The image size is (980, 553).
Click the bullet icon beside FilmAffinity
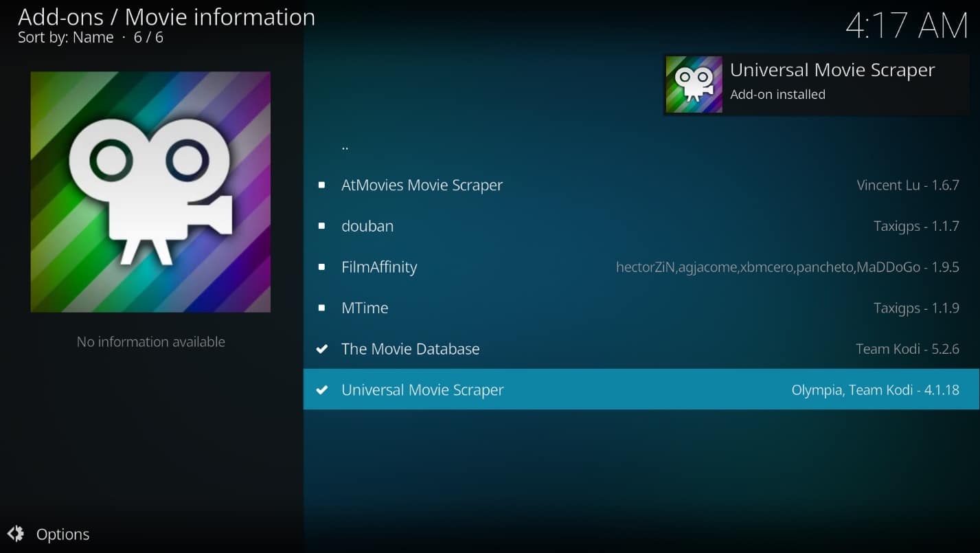click(x=321, y=267)
